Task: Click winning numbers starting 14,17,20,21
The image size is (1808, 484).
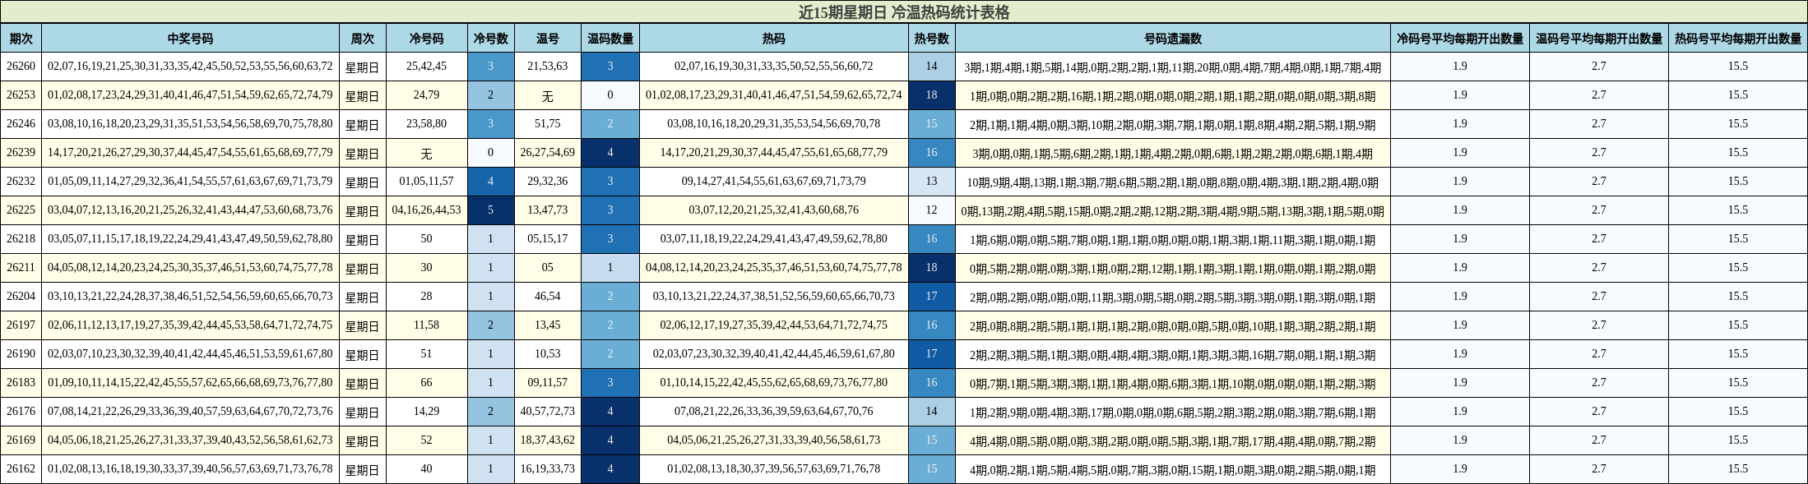Action: [190, 153]
